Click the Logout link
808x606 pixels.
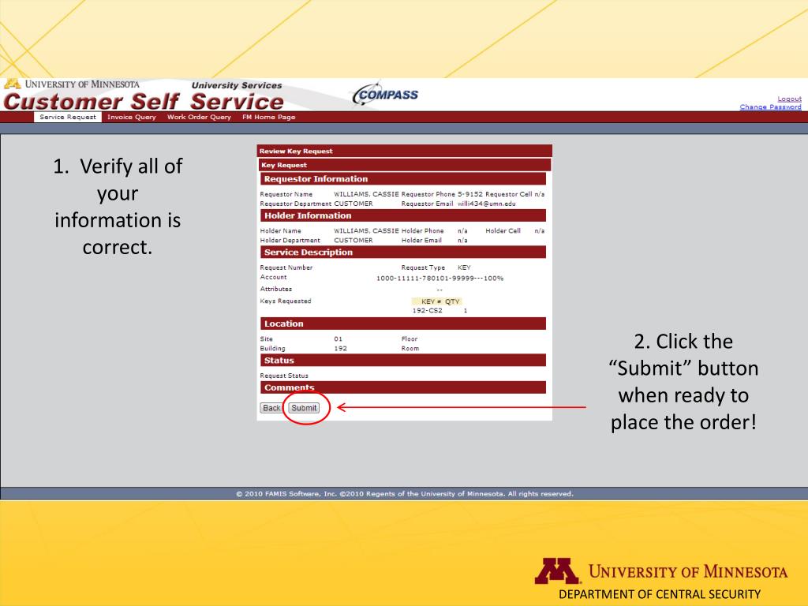(789, 99)
